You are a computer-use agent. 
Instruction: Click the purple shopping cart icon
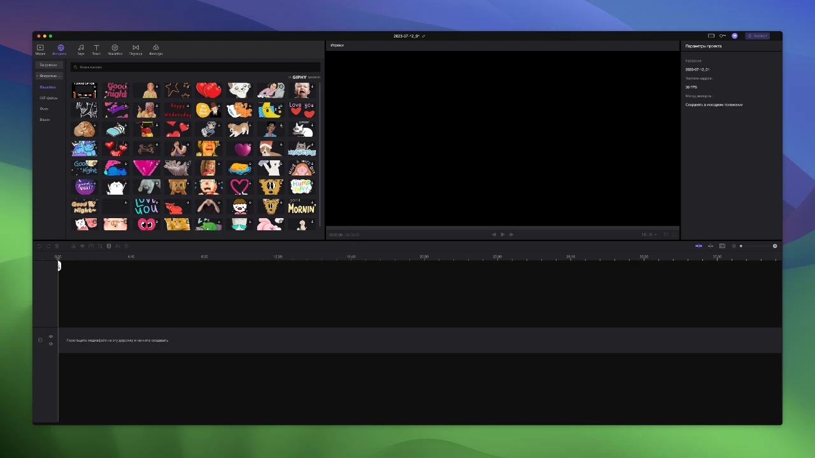(x=734, y=36)
